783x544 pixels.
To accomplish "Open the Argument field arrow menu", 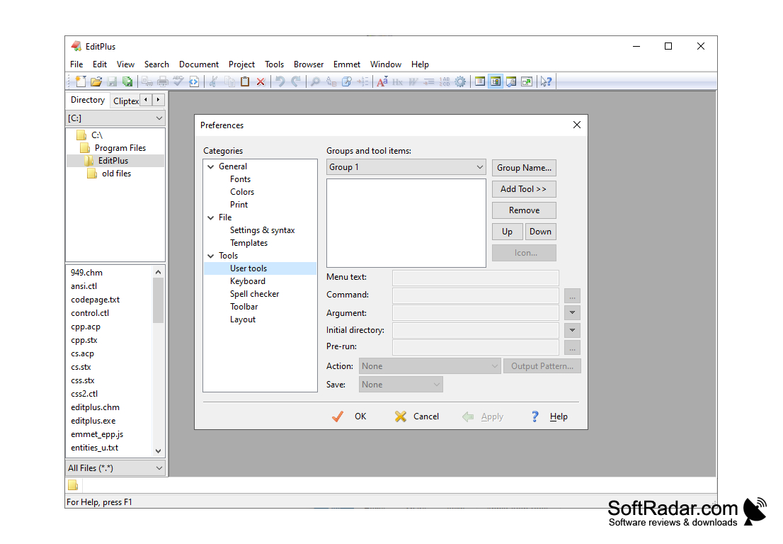I will point(572,312).
